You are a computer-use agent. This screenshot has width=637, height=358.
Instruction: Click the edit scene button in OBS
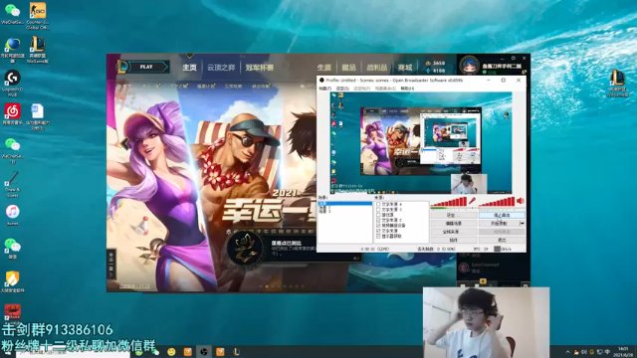point(454,223)
